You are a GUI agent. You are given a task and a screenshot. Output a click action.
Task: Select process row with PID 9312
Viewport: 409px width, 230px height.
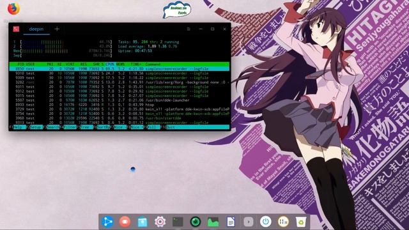point(120,91)
